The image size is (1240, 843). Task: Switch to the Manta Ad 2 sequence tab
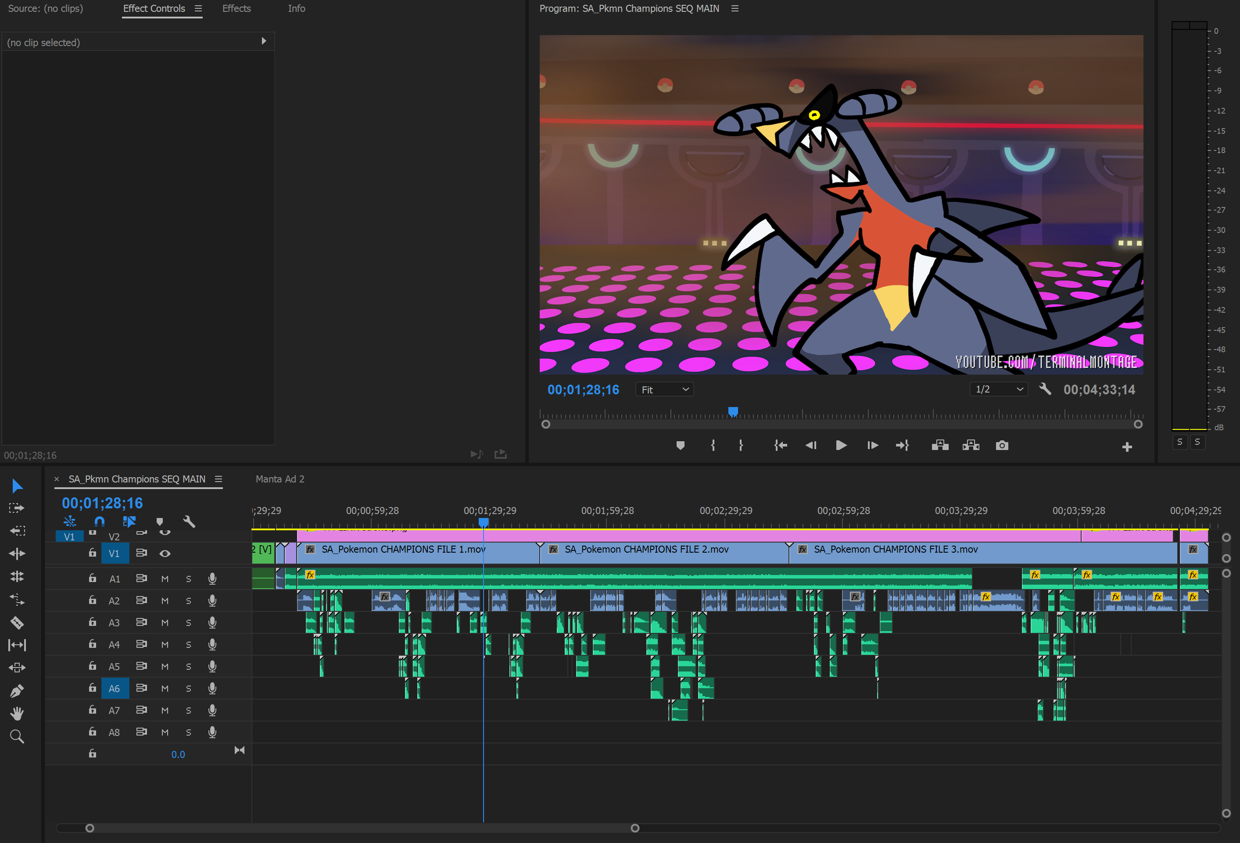click(280, 479)
